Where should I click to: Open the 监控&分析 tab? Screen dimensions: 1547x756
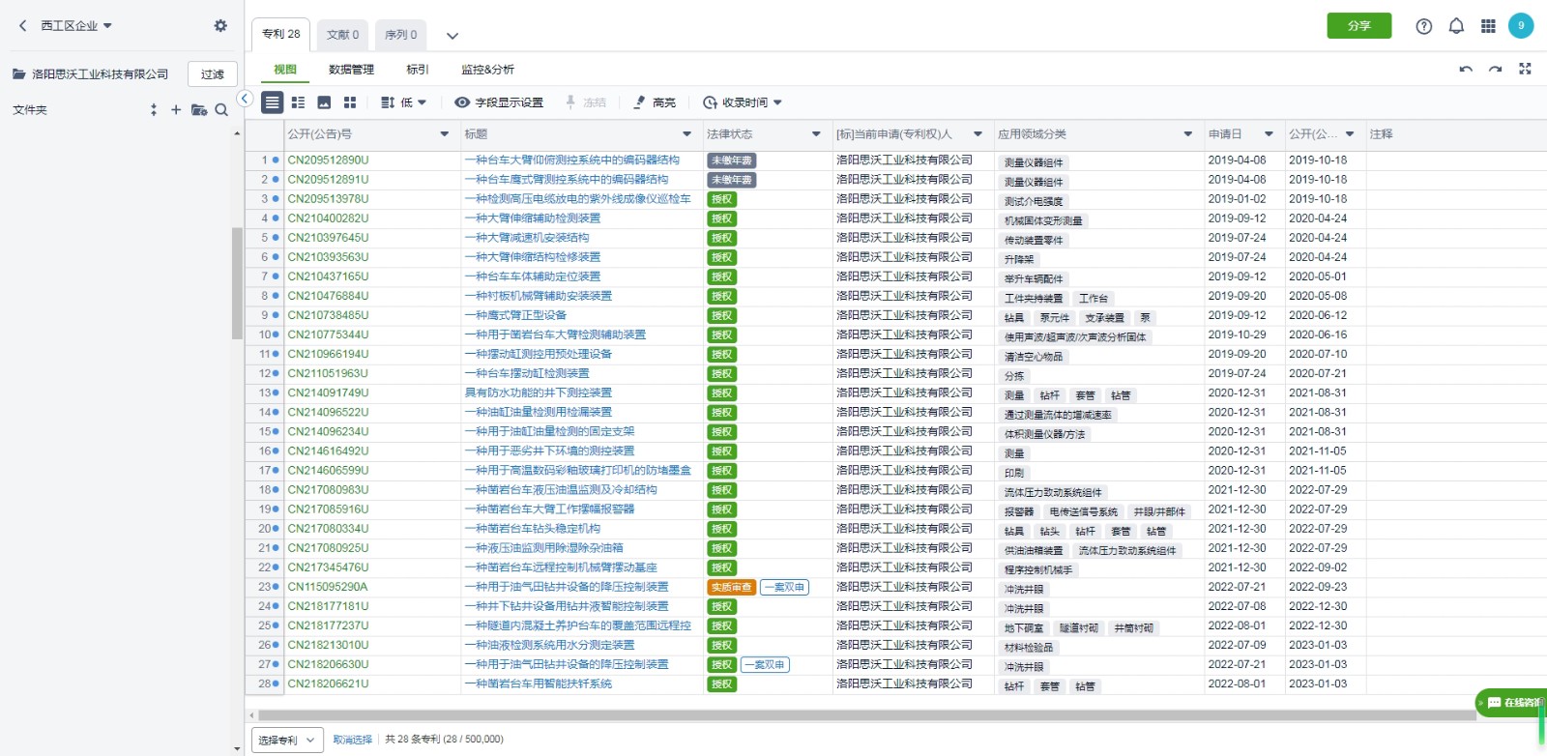488,70
